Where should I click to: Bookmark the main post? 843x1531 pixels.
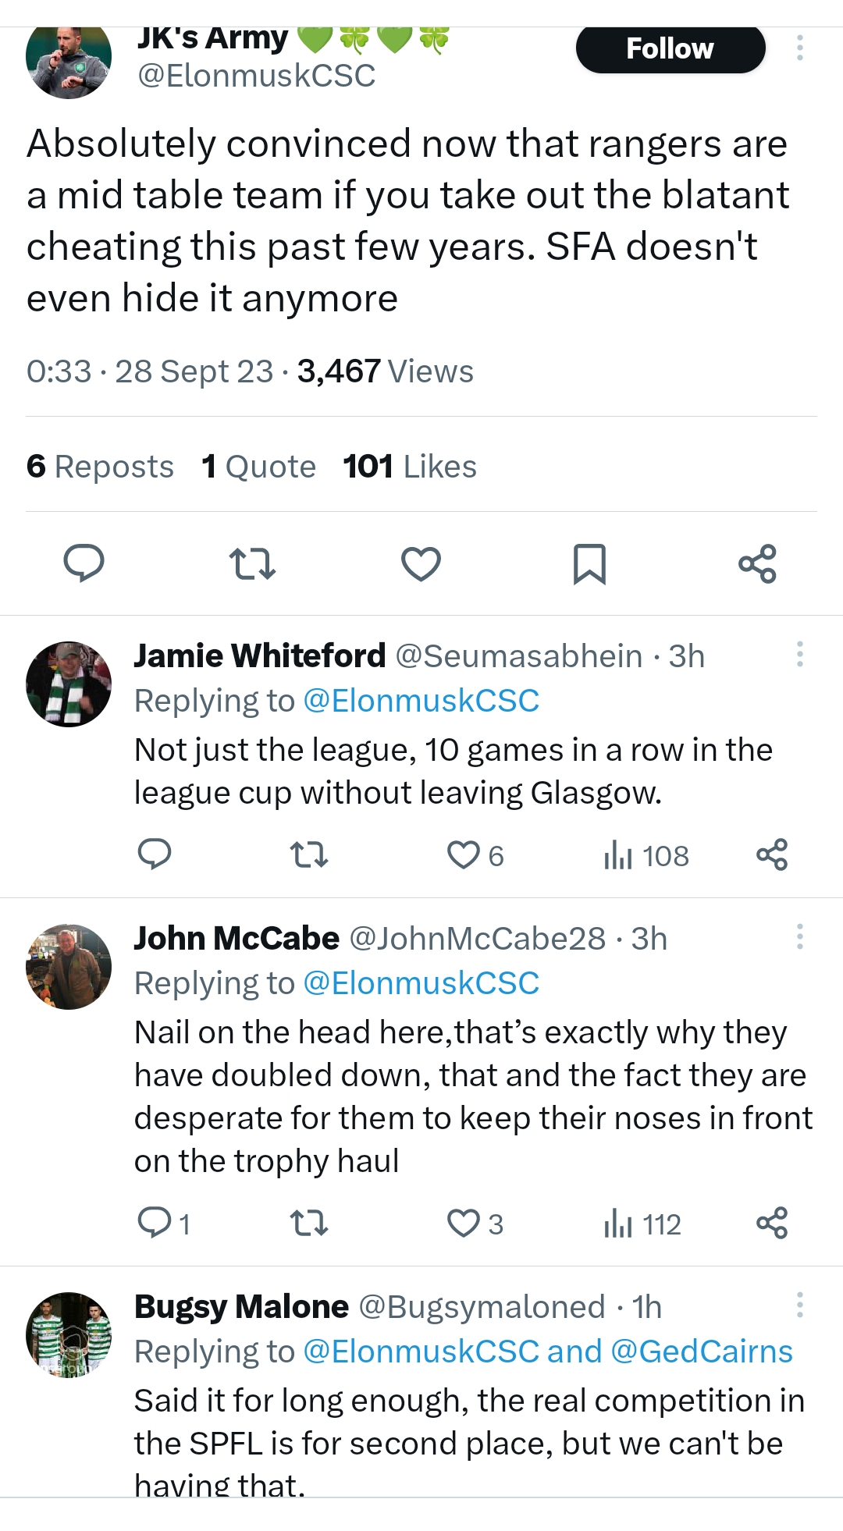pos(589,563)
